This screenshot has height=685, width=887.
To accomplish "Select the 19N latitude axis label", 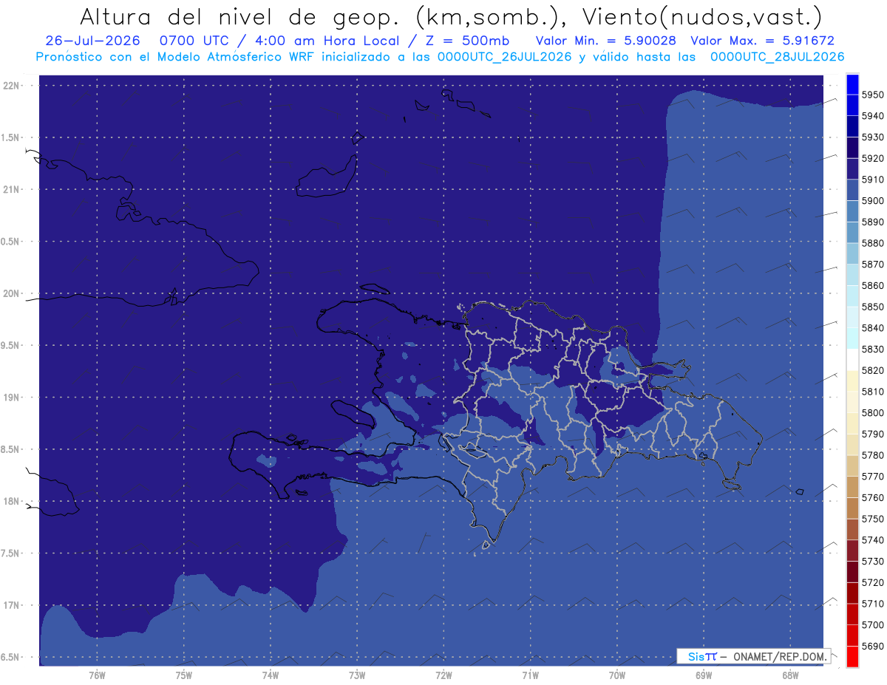I will tap(13, 397).
